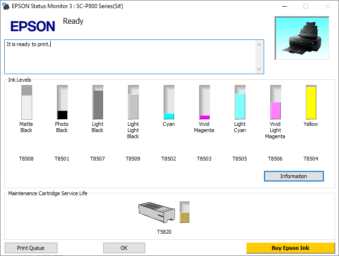
Task: Click the Matte Black ink level cartridge
Action: click(27, 102)
